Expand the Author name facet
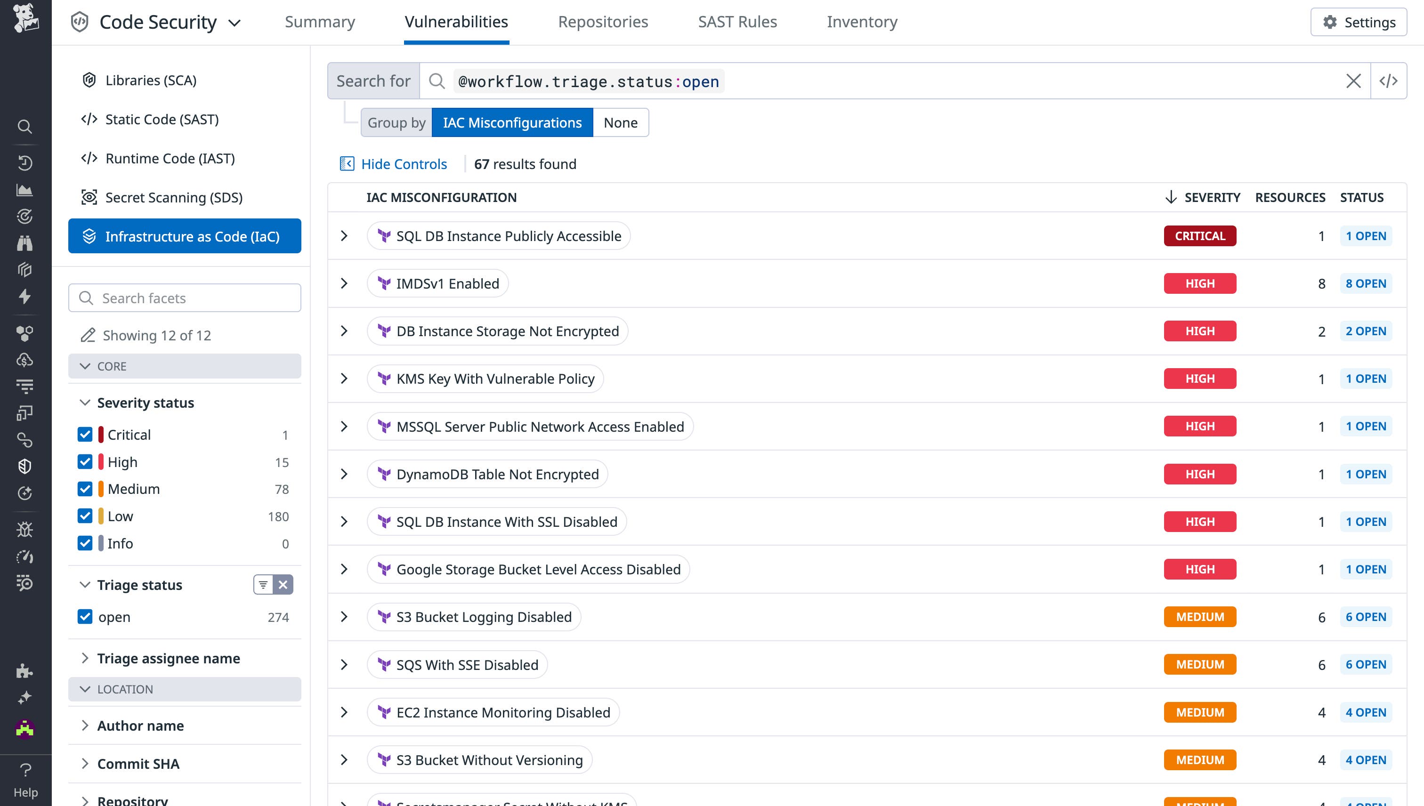This screenshot has width=1424, height=806. (x=86, y=725)
